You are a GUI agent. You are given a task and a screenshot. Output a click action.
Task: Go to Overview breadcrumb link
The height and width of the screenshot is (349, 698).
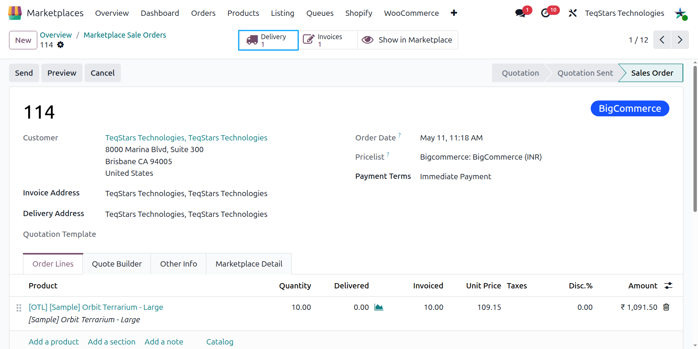(x=56, y=35)
